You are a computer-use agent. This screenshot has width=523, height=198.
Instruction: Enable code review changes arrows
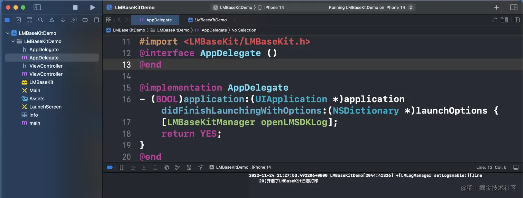(x=495, y=20)
